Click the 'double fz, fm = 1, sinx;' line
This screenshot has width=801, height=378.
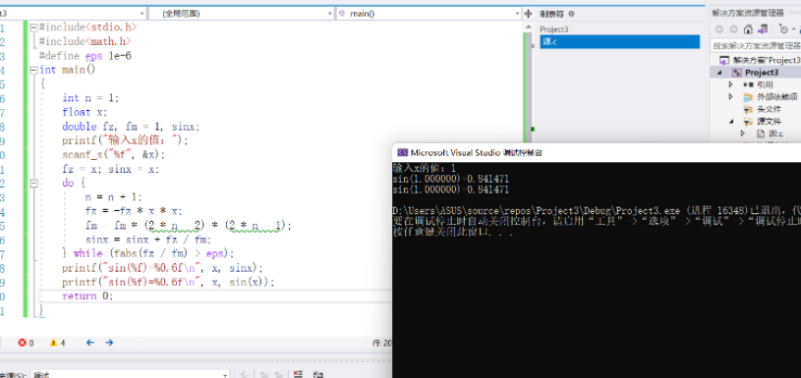(x=131, y=127)
